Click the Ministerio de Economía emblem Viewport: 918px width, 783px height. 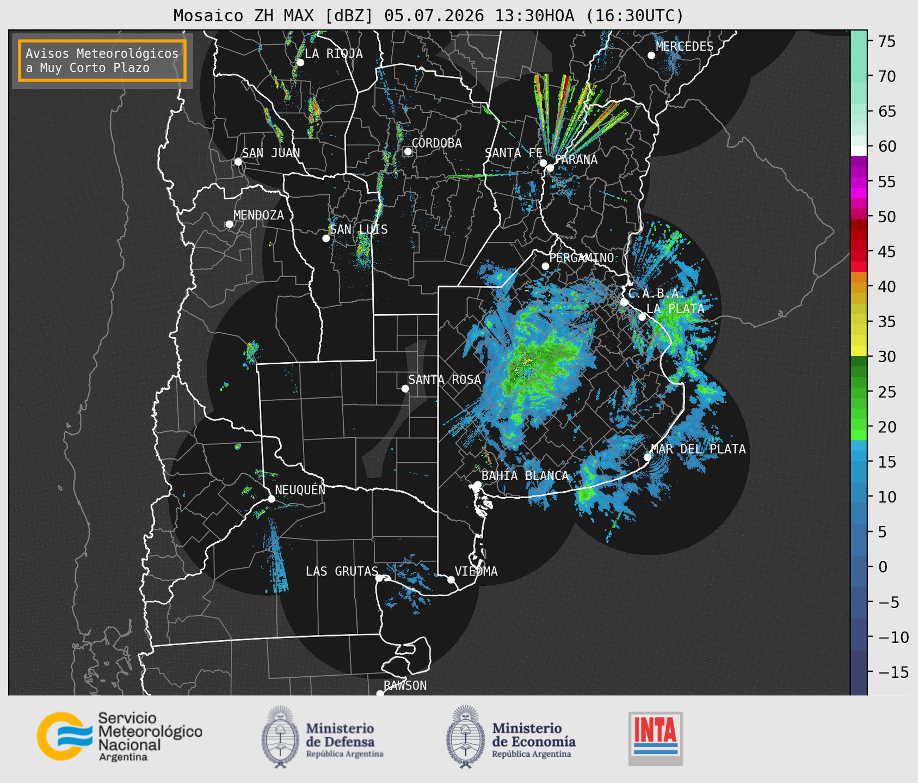tap(465, 737)
